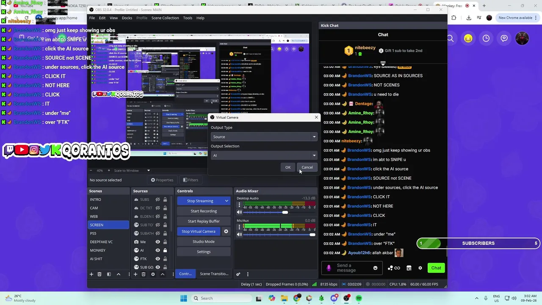Open Virtual Camera settings gear
This screenshot has width=542, height=305.
pos(226,231)
